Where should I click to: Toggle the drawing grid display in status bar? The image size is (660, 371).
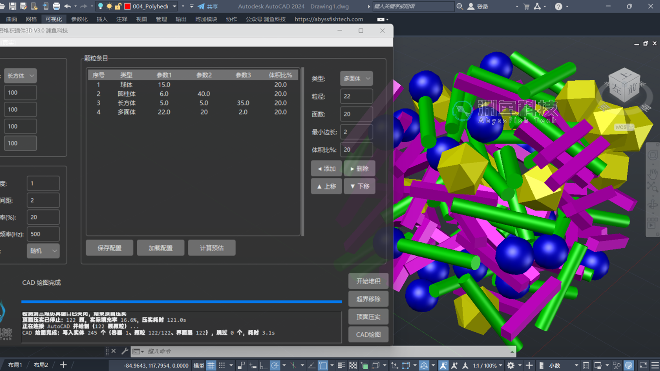211,365
